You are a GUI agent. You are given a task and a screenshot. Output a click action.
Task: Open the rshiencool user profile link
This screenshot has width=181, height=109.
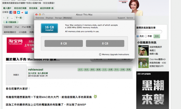click(36, 69)
